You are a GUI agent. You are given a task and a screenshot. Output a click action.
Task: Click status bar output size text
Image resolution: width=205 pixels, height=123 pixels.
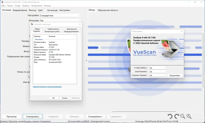157,121
